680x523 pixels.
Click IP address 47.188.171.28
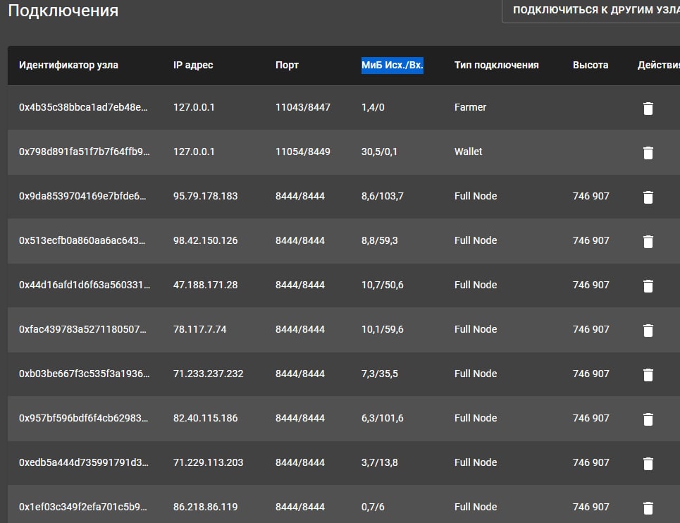click(x=206, y=285)
